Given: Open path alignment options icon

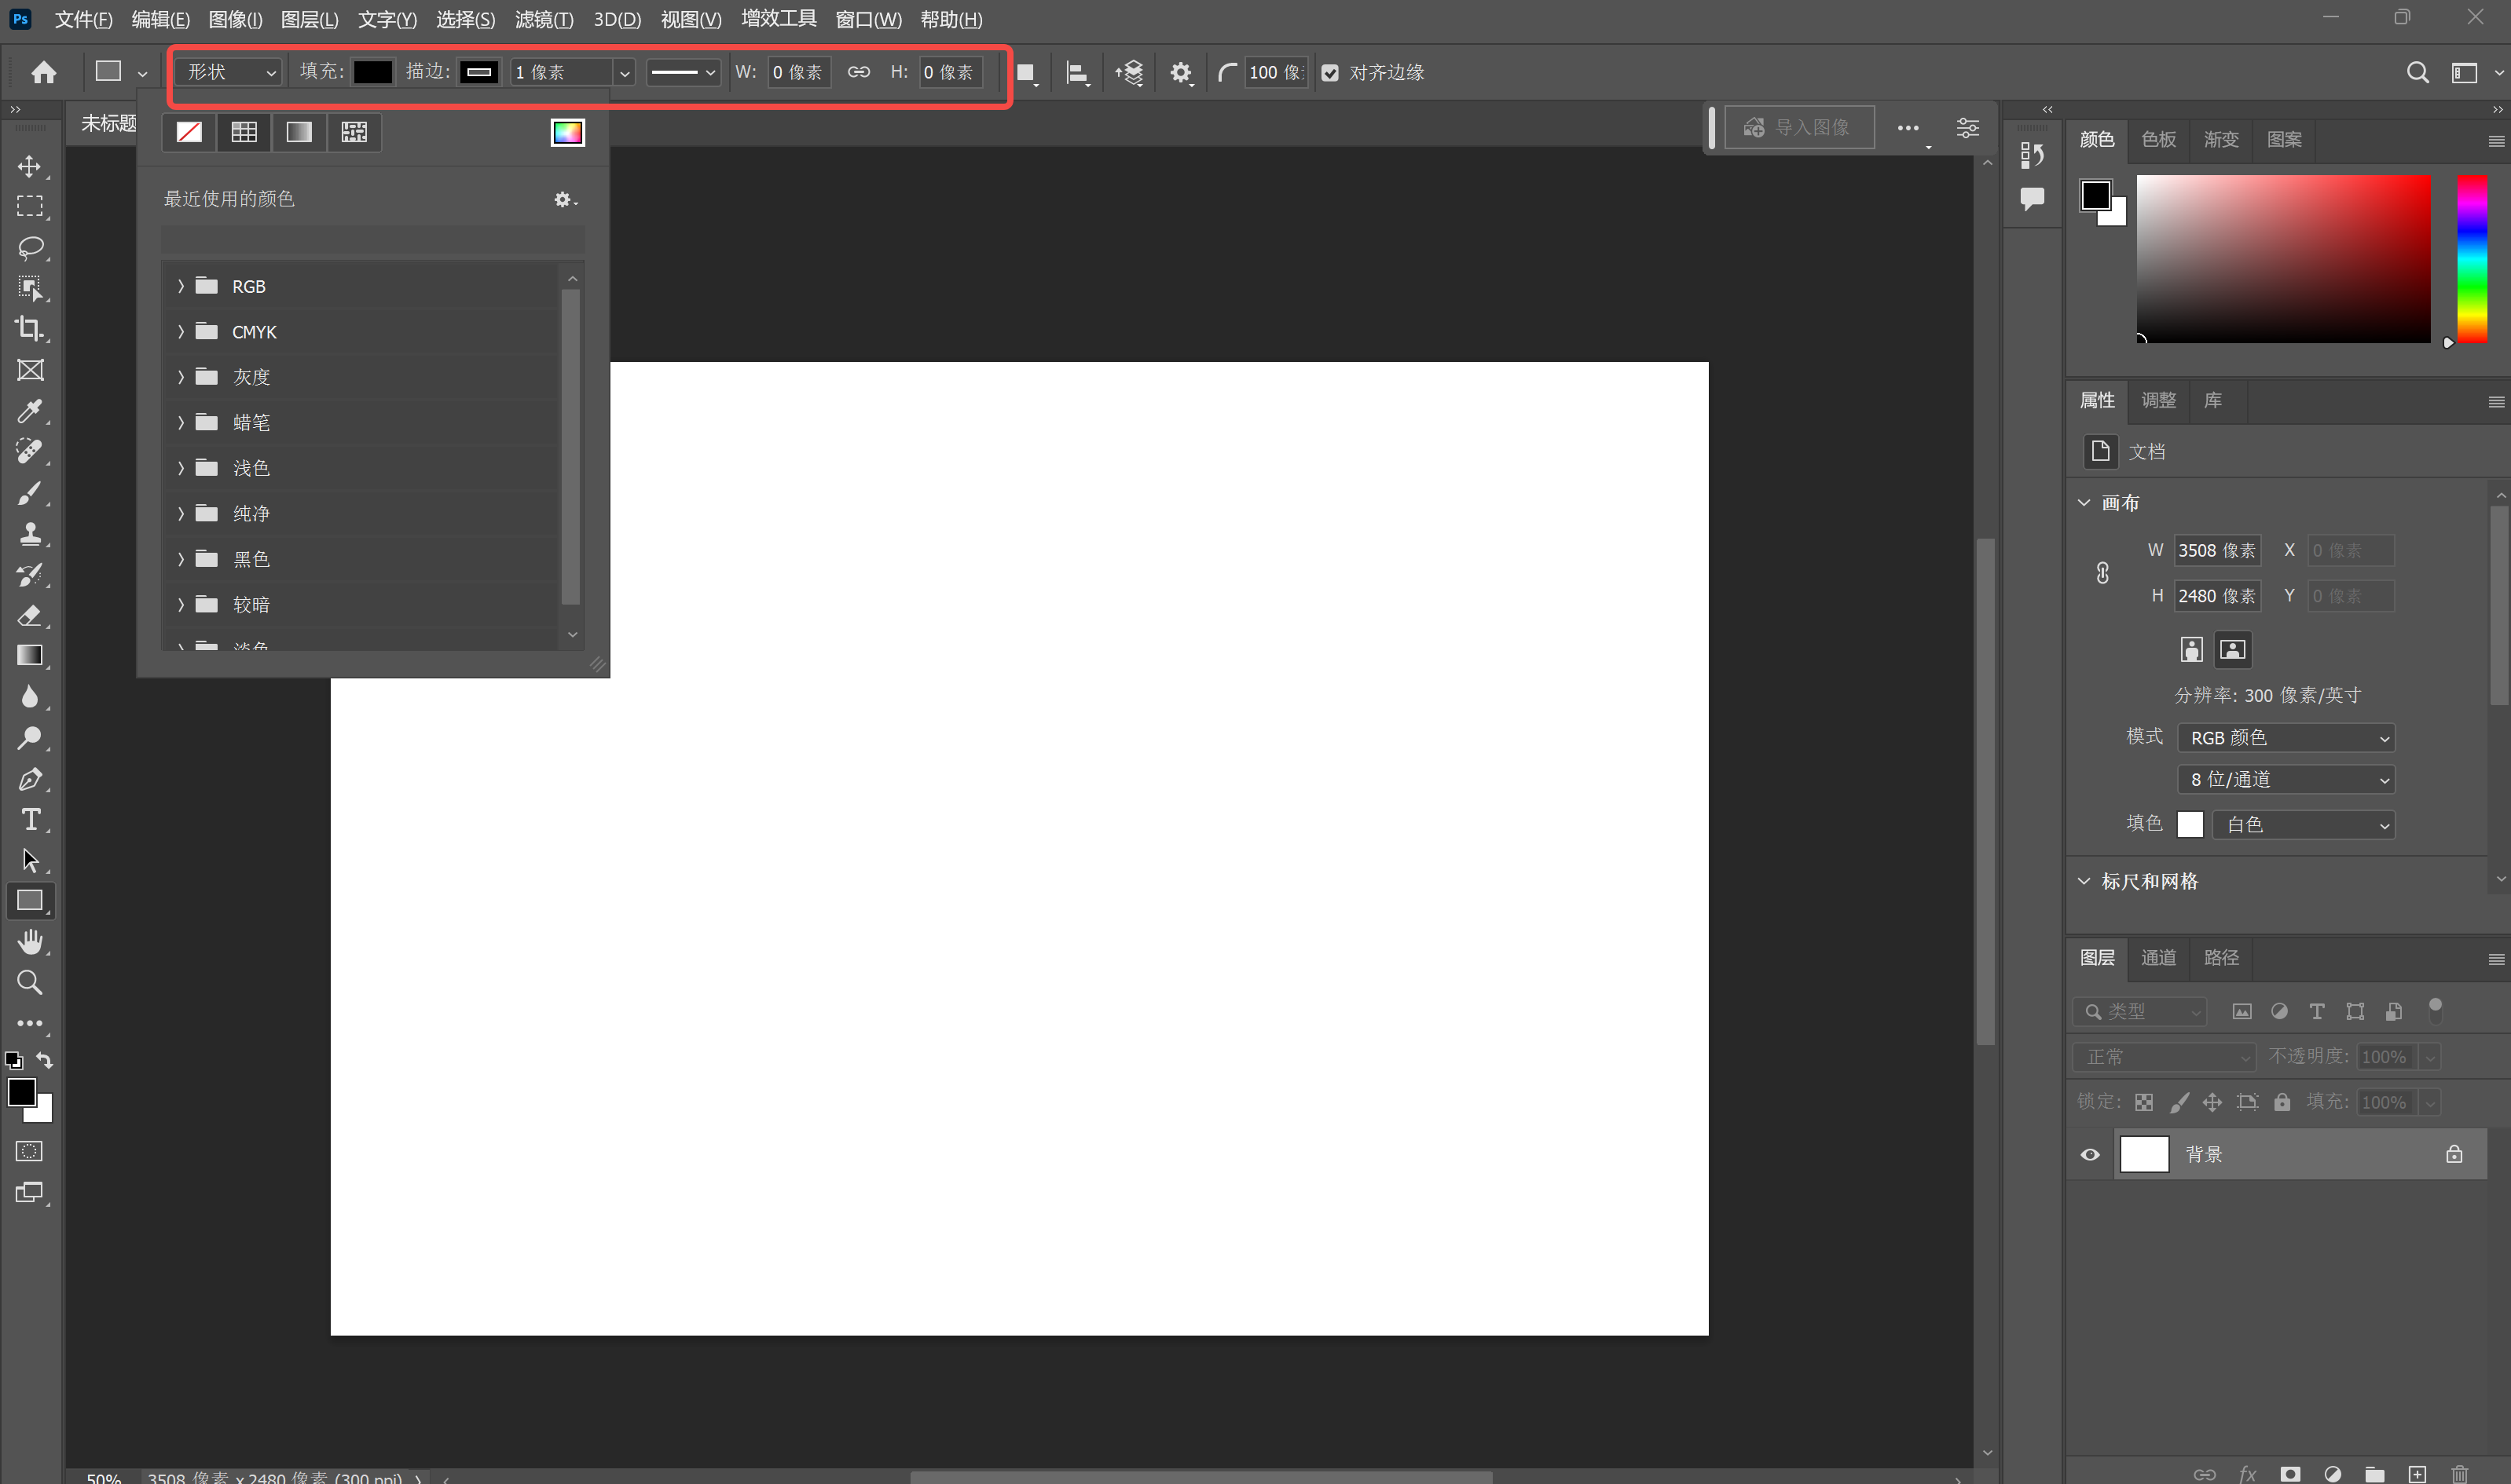Looking at the screenshot, I should (1077, 72).
